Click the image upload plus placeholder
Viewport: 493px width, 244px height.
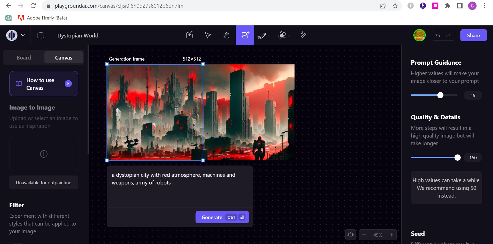click(44, 154)
